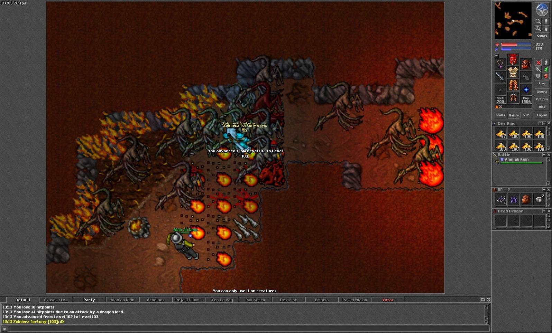Open the Options menu

click(x=542, y=99)
